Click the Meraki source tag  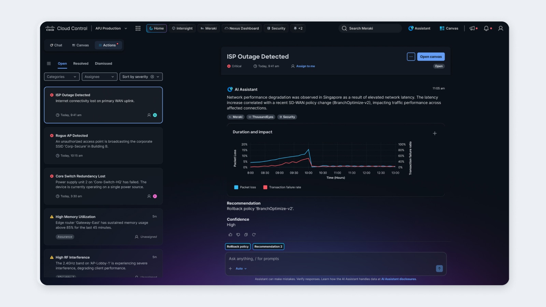(236, 117)
